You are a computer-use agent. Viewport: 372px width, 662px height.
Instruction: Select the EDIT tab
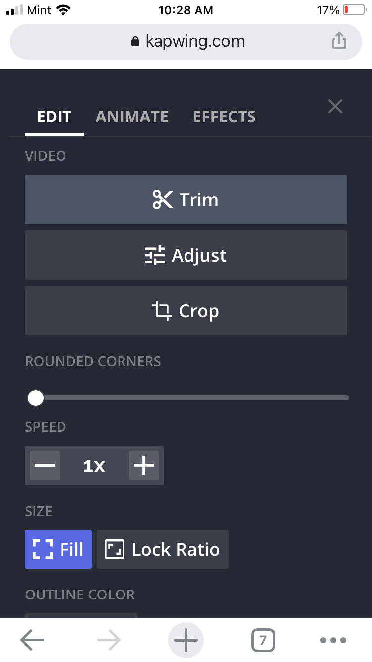[55, 117]
